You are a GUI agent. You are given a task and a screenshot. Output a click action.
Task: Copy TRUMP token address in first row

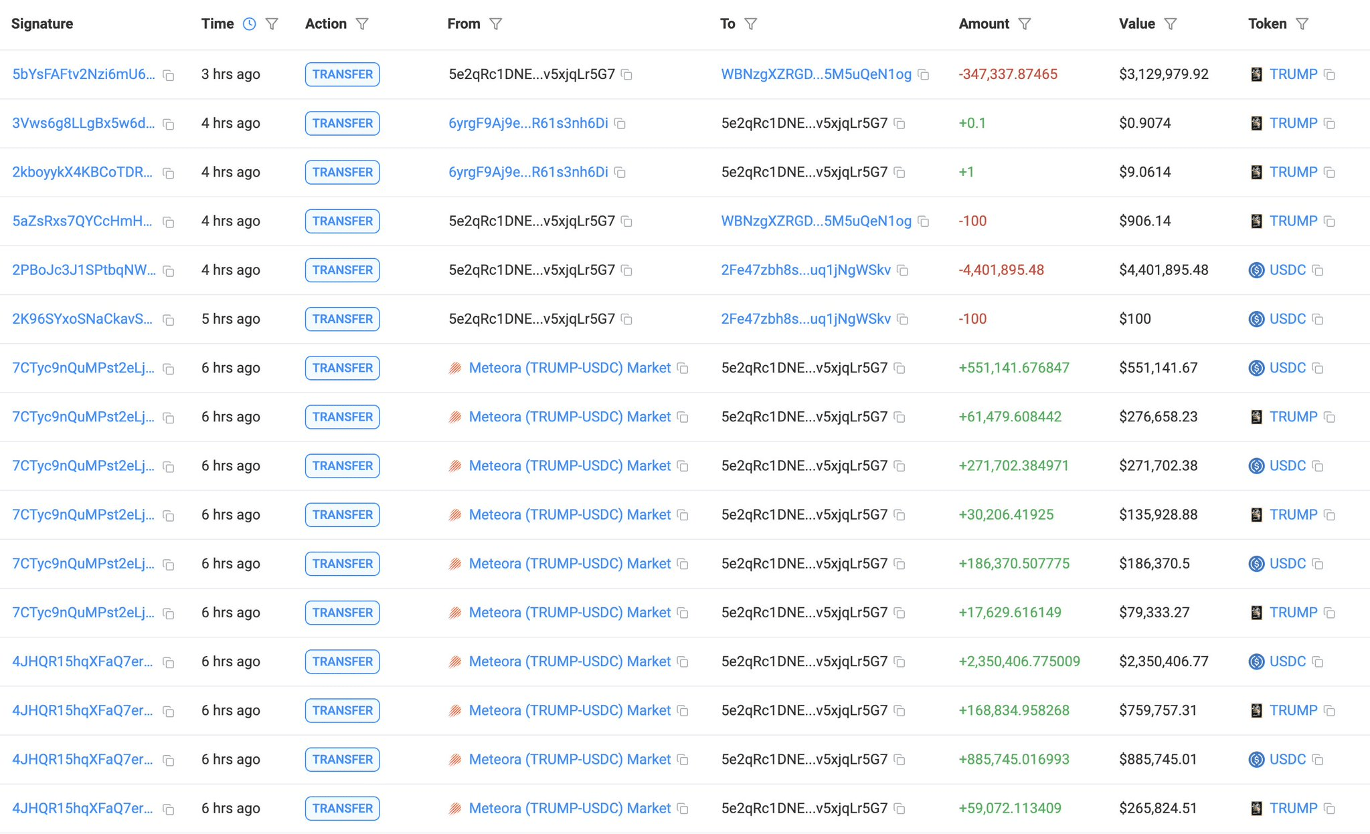(x=1330, y=75)
